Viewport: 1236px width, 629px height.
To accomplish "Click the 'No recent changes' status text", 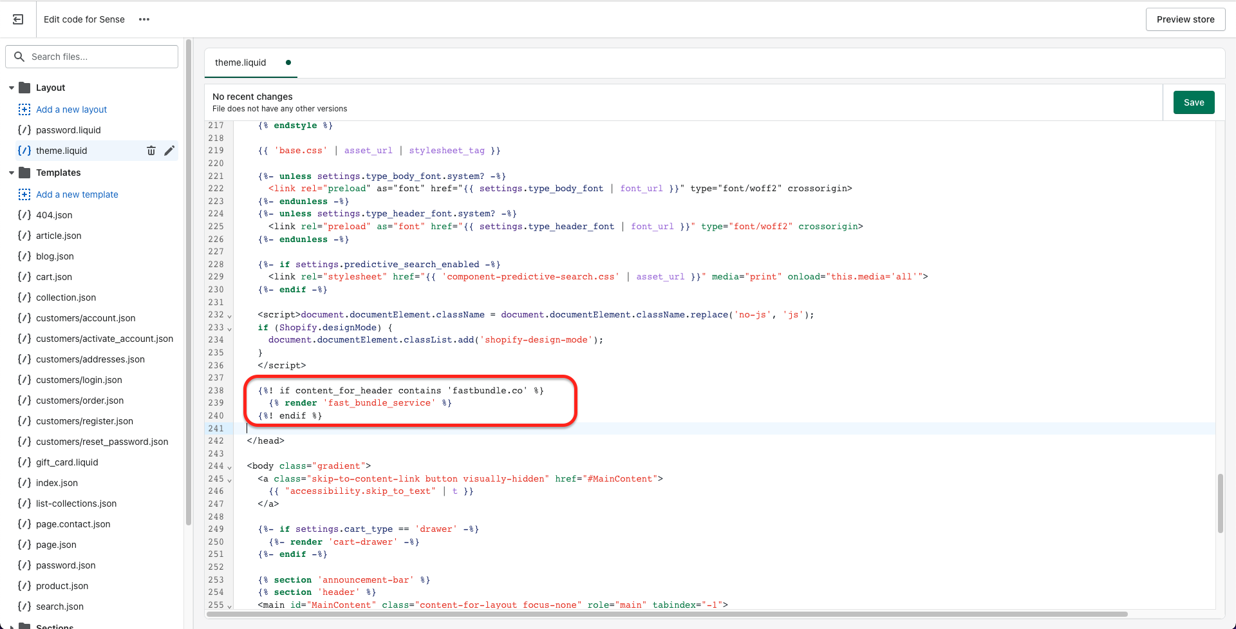I will pos(252,97).
